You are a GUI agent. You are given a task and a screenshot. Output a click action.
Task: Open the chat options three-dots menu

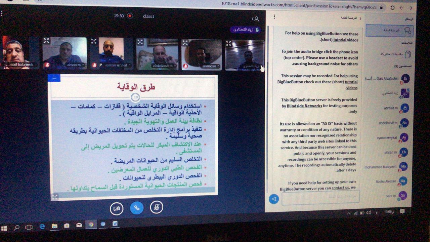[x=274, y=17]
